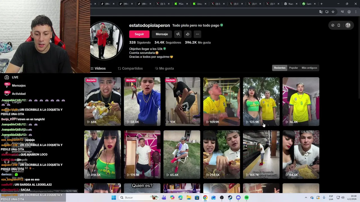
Task: Open the video captioned Quien es?
Action: pos(142,188)
